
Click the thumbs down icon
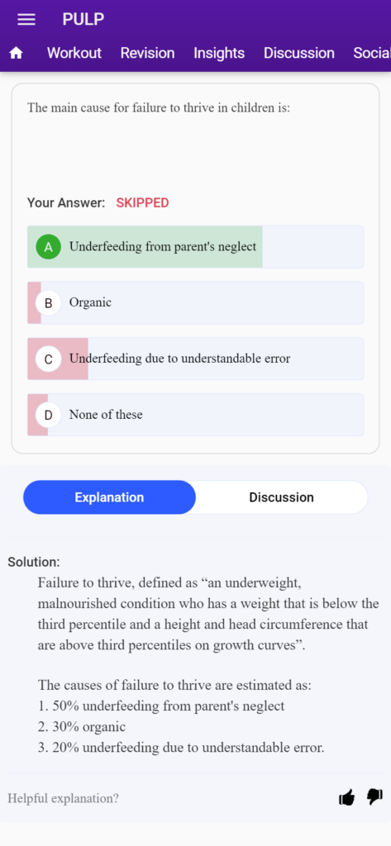[374, 797]
